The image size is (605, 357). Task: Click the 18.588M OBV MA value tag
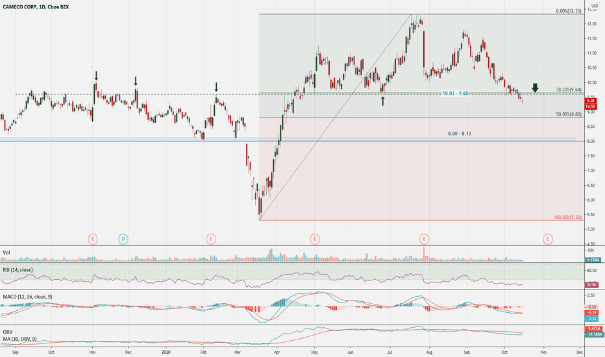click(593, 335)
